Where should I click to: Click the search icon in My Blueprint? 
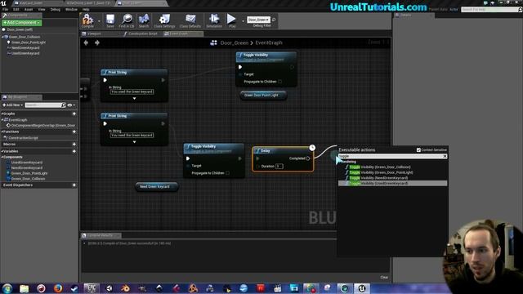(x=64, y=105)
